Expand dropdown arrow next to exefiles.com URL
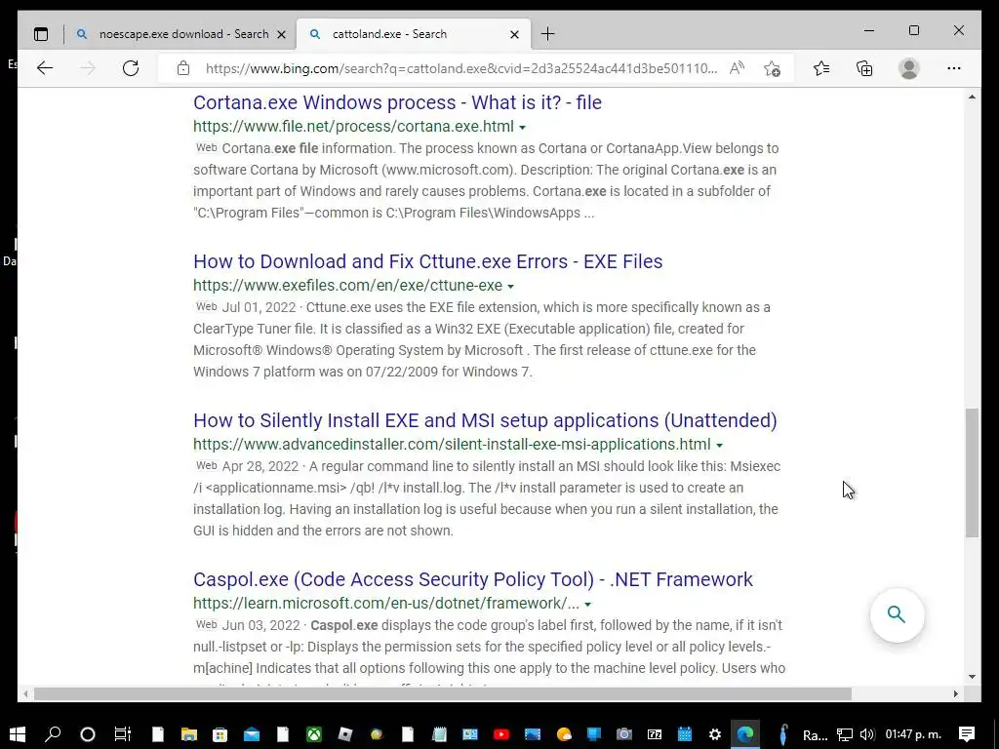 coord(510,287)
